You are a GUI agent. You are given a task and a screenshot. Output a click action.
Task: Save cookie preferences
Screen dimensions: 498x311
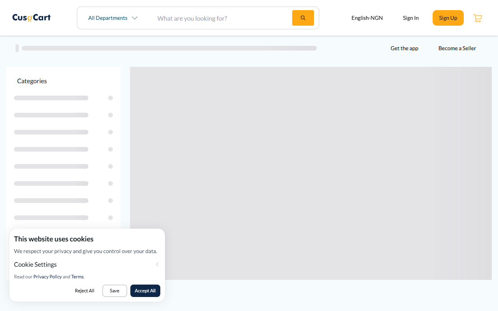[x=115, y=291]
